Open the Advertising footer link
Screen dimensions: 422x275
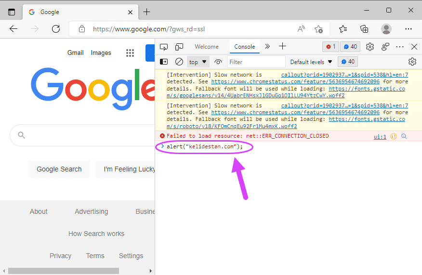92,211
